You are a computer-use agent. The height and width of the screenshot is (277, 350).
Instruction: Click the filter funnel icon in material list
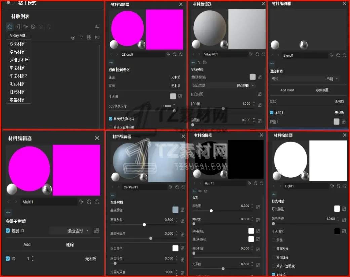coord(81,37)
